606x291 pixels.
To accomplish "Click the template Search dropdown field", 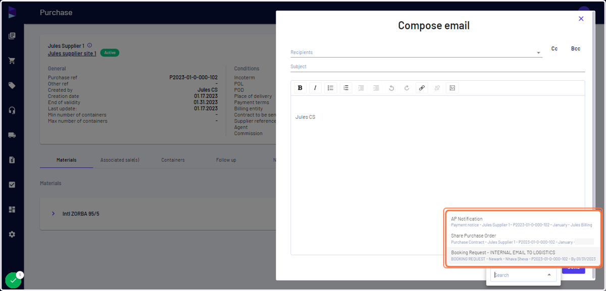I will (523, 275).
